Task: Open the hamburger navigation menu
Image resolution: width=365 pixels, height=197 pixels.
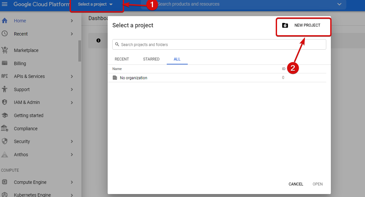Action: (5, 4)
